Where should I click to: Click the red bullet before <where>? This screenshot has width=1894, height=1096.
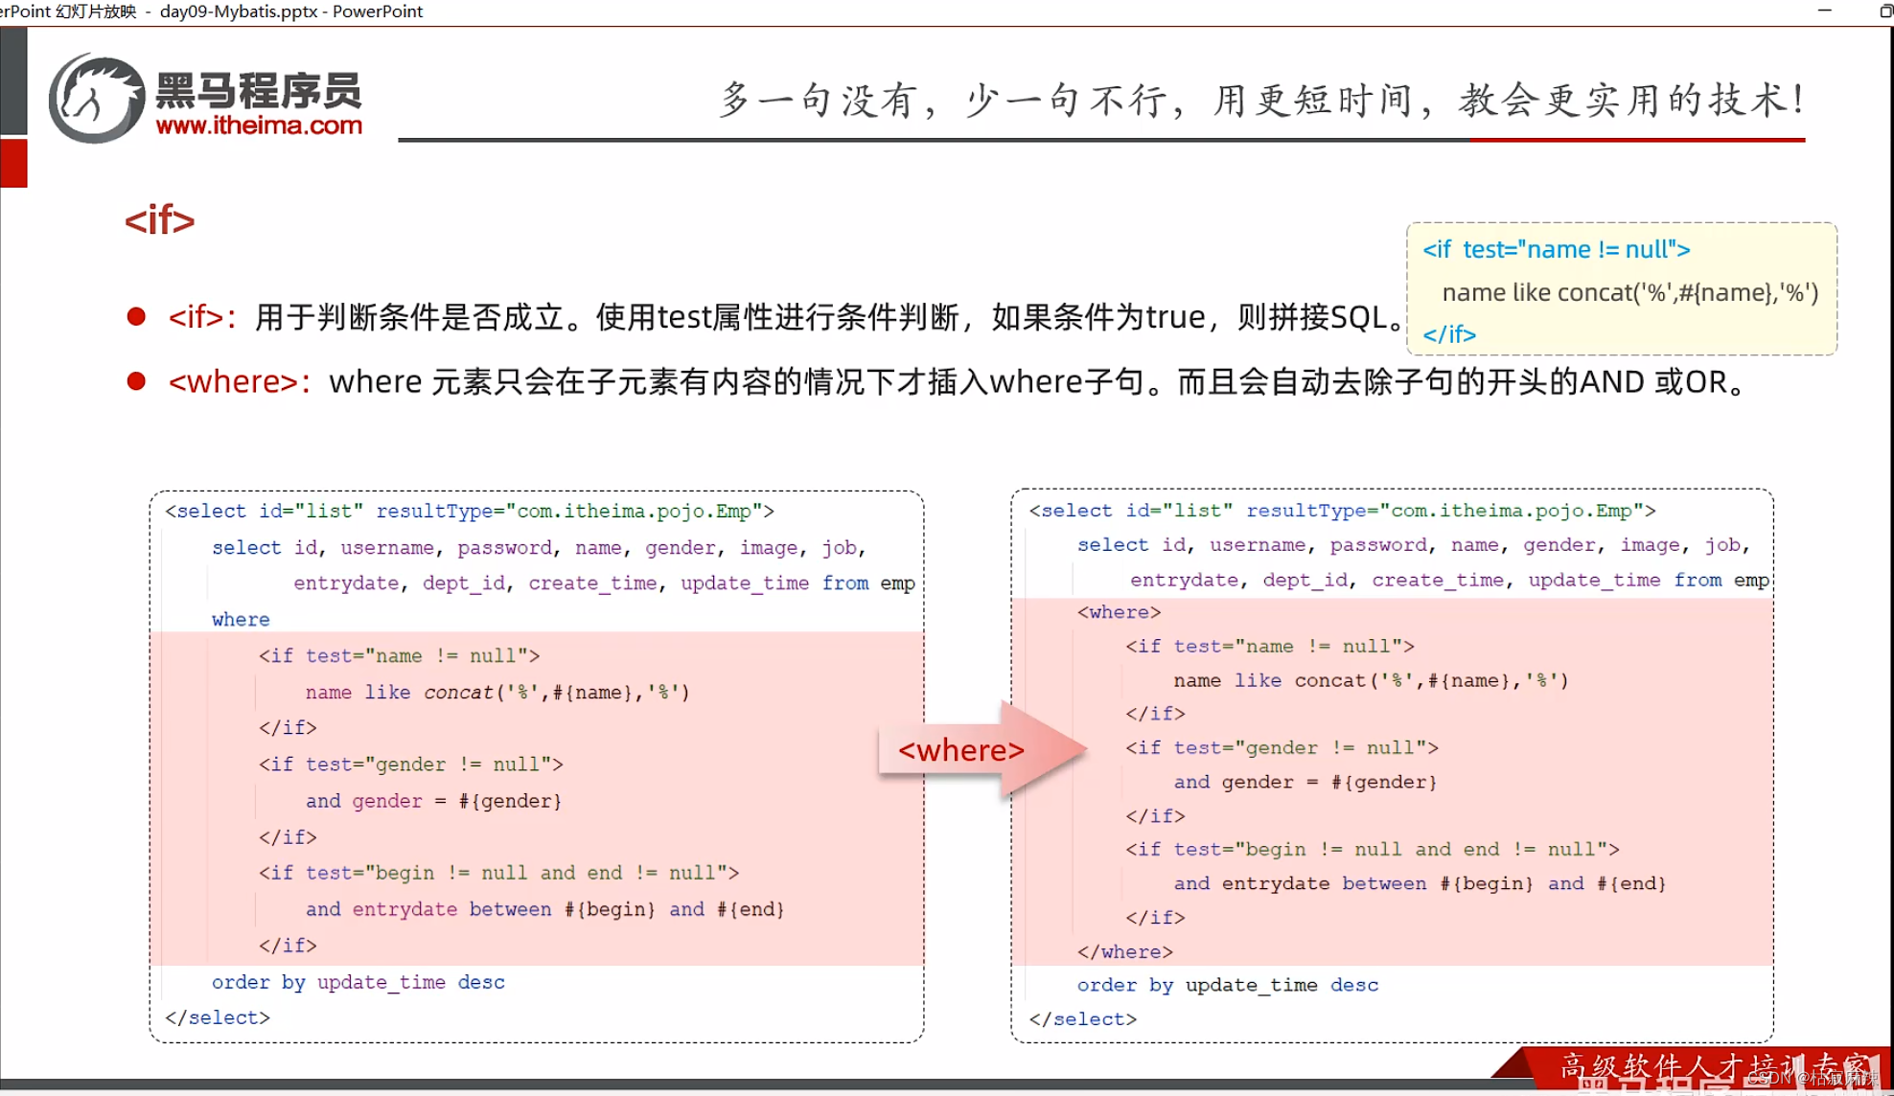tap(136, 381)
